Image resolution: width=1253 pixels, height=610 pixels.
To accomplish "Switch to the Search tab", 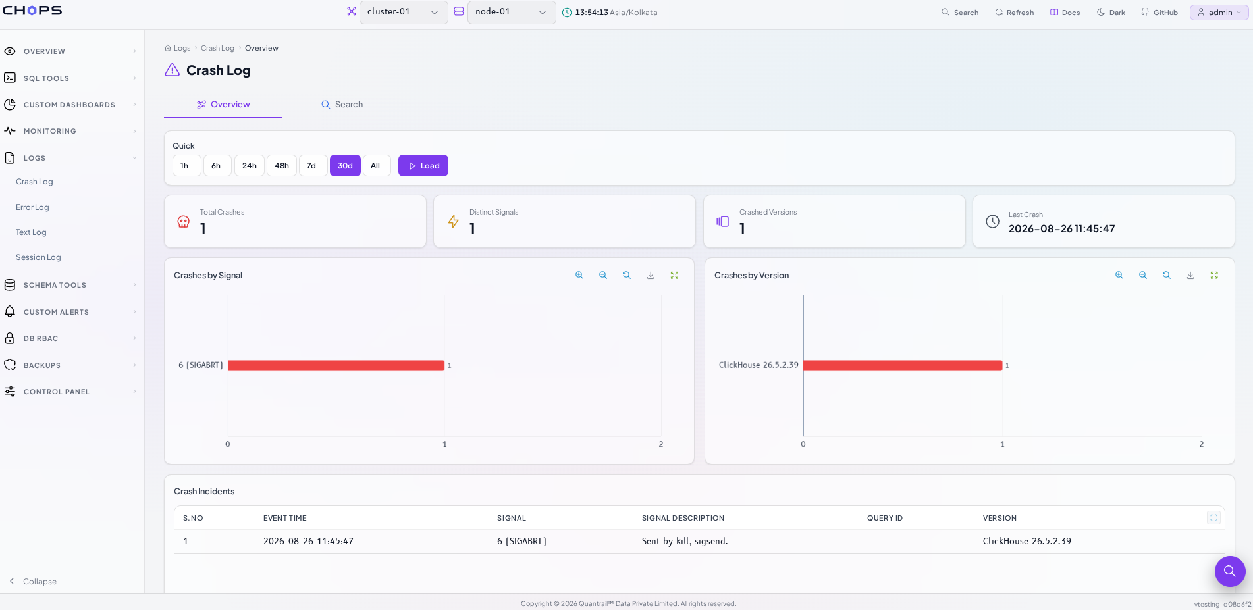I will point(342,105).
